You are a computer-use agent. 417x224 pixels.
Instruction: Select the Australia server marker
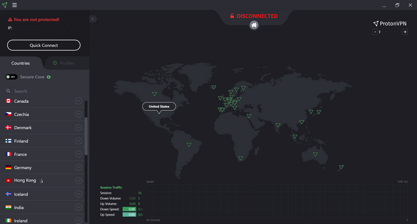point(315,154)
